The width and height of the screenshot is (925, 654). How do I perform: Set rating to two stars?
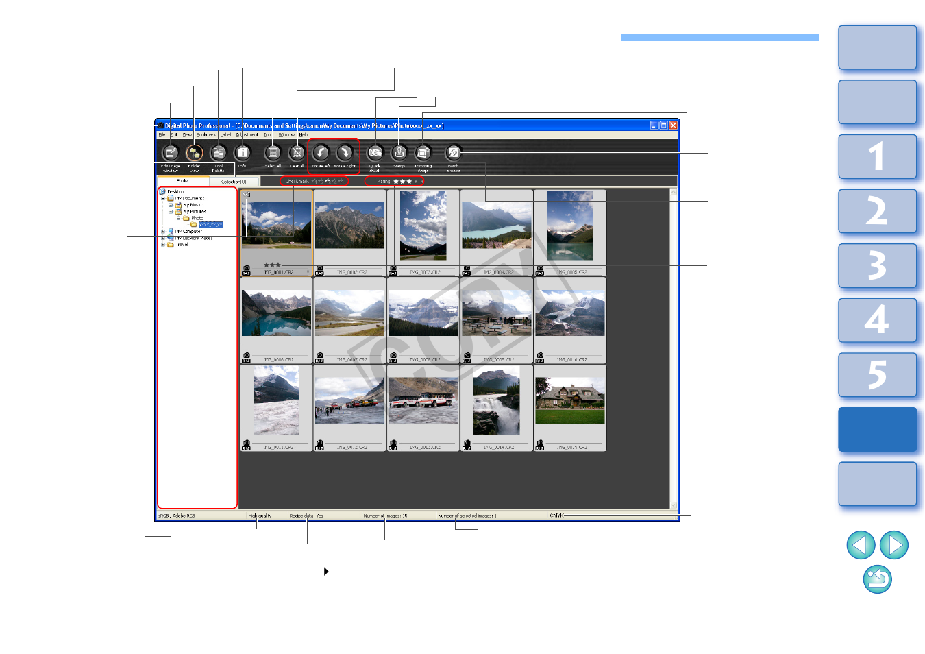click(x=403, y=182)
